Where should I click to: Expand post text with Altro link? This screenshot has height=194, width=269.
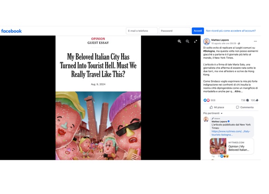(238, 91)
